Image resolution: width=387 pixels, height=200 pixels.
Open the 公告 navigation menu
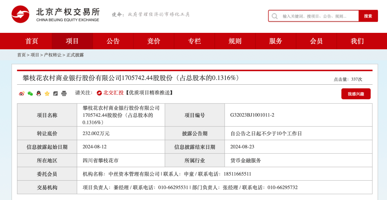point(113,41)
